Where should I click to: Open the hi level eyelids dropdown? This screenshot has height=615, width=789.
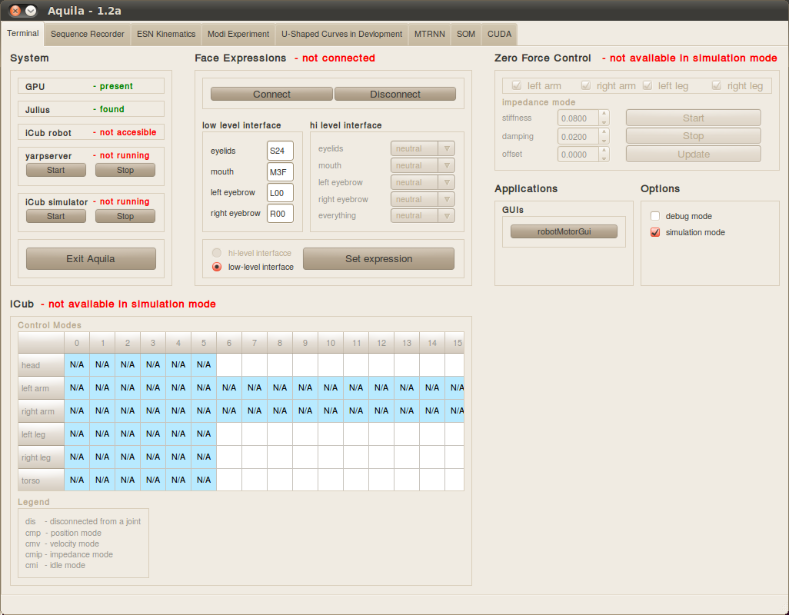pyautogui.click(x=423, y=148)
